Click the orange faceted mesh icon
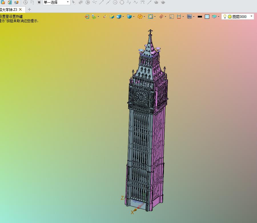This screenshot has width=257, height=223. click(140, 17)
